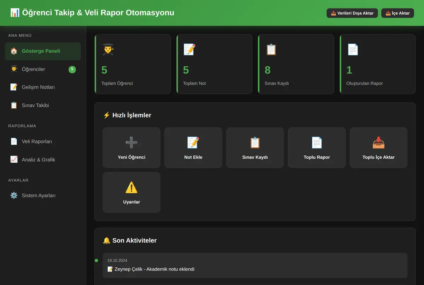This screenshot has height=285, width=424.
Task: Click the memo icon beside Gelişim Notları
Action: click(x=14, y=87)
